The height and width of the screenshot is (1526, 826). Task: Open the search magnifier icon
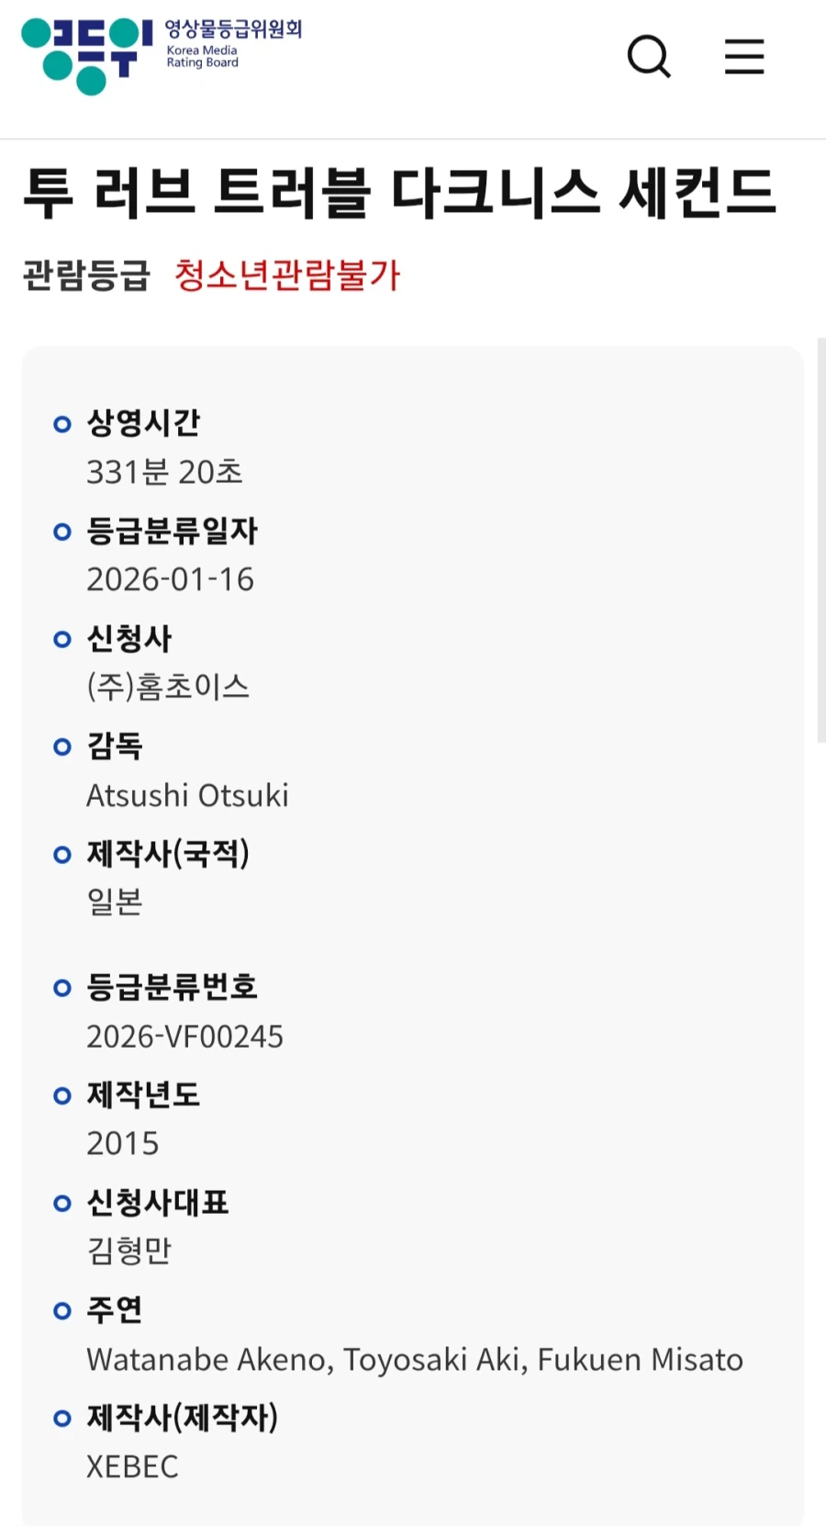(649, 57)
